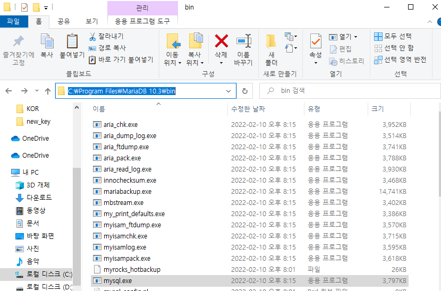Screen dimensions: 441x291
Task: Go forward with the right arrow
Action: [24, 91]
